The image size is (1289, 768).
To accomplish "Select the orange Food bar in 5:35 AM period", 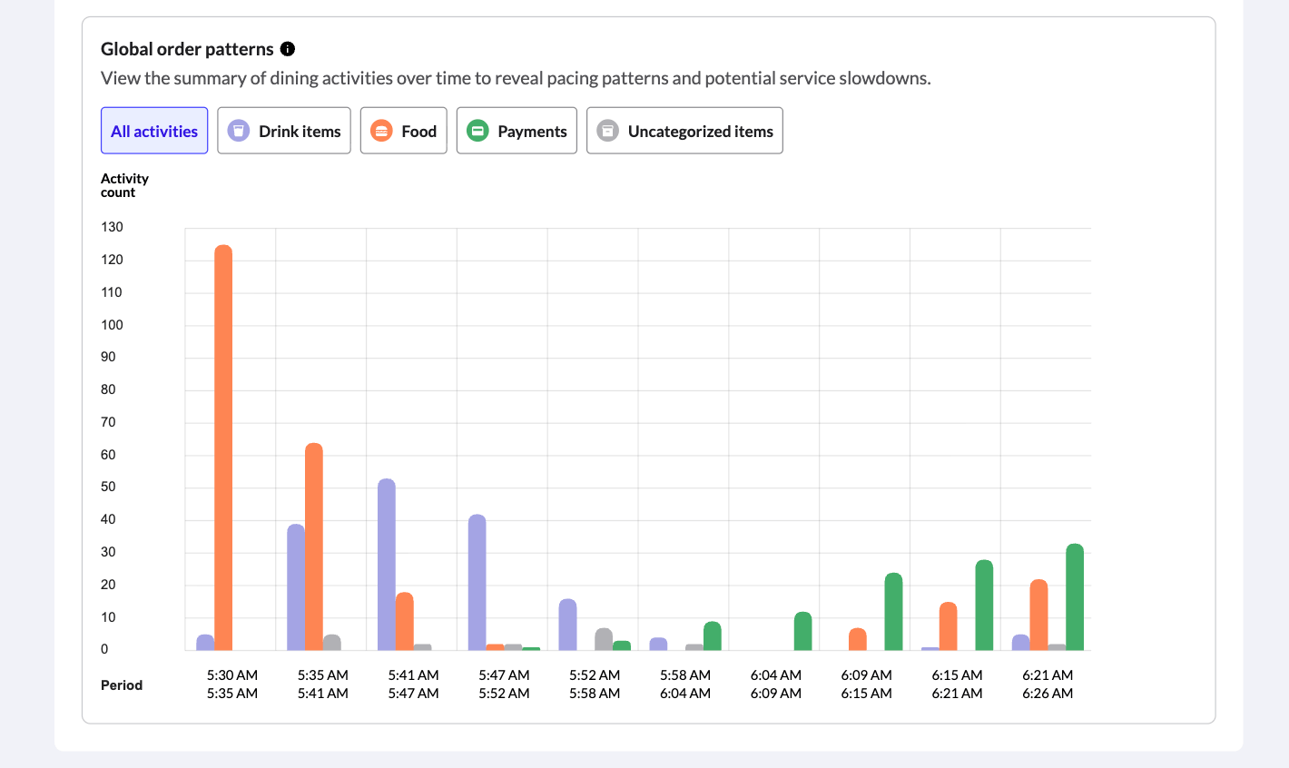I will pyautogui.click(x=314, y=546).
